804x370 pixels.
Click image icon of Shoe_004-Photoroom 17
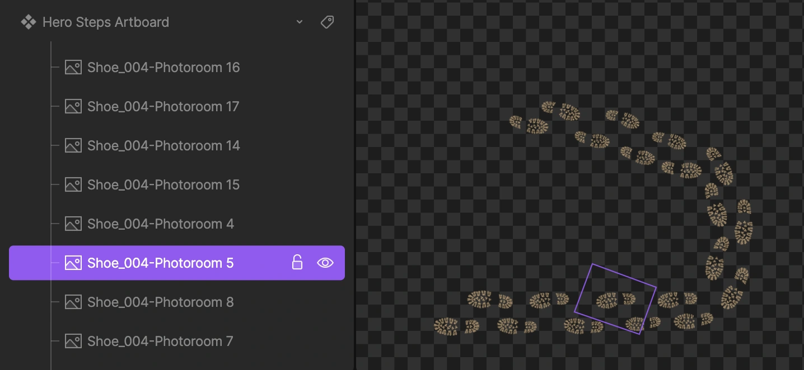(x=73, y=107)
